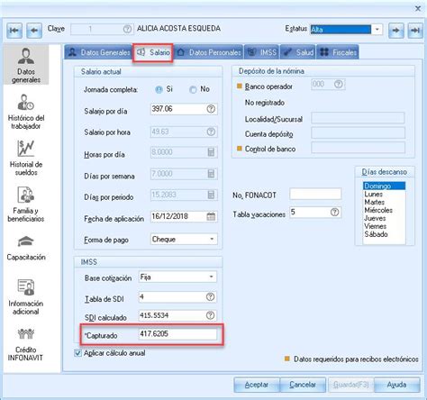Select Domingo in Días descanso list
Viewport: 427px width, 400px height.
(384, 186)
